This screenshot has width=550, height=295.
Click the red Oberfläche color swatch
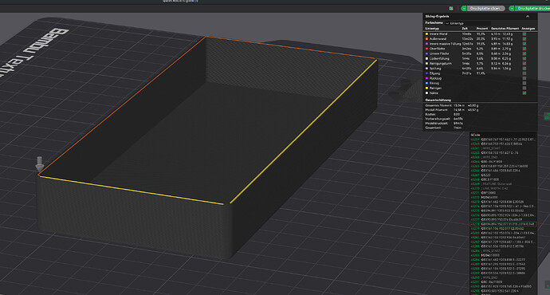(x=426, y=49)
